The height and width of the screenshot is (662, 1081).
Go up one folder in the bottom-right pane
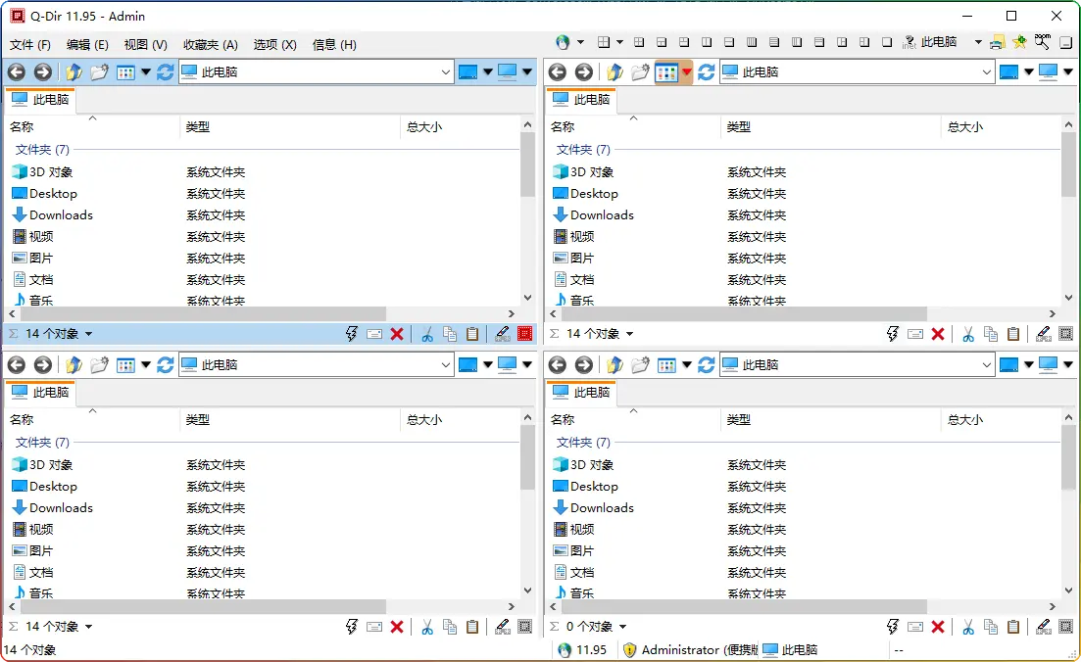point(614,365)
